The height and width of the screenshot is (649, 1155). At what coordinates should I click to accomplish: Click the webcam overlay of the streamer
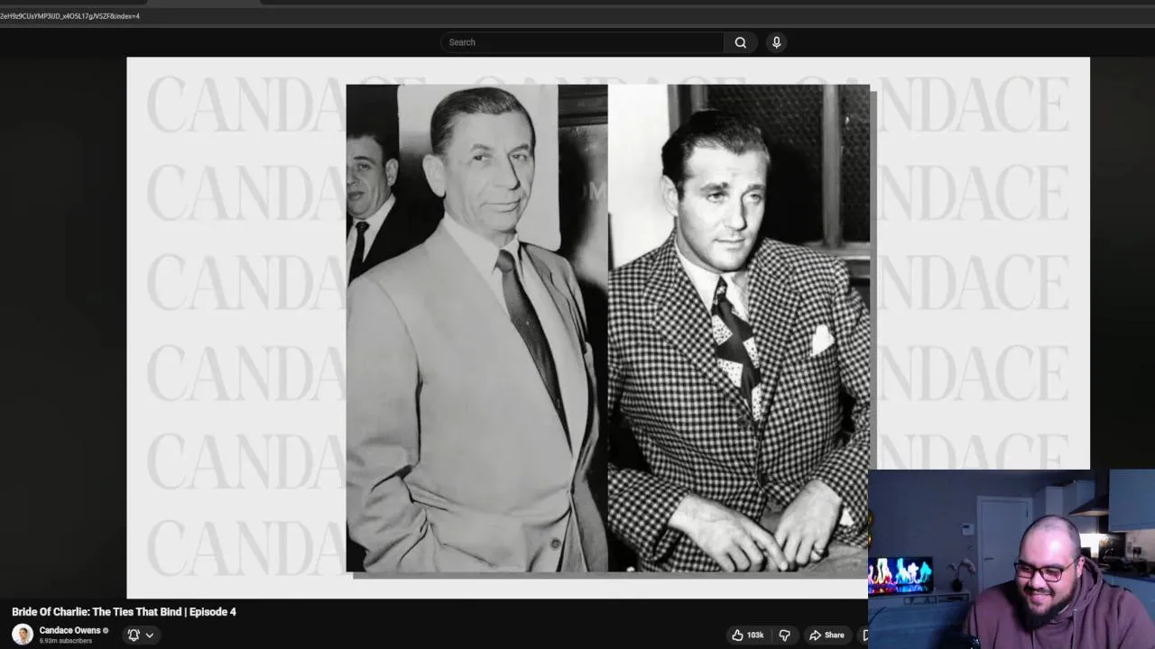click(x=1012, y=559)
